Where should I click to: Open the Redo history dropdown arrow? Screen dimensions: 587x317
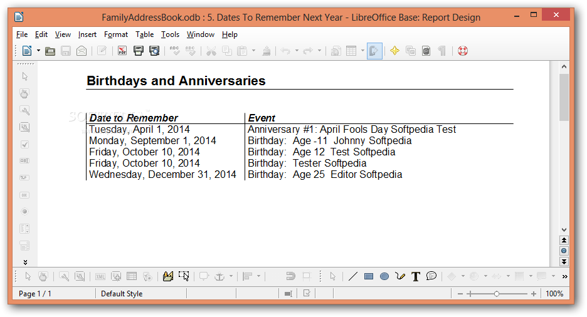click(x=319, y=51)
